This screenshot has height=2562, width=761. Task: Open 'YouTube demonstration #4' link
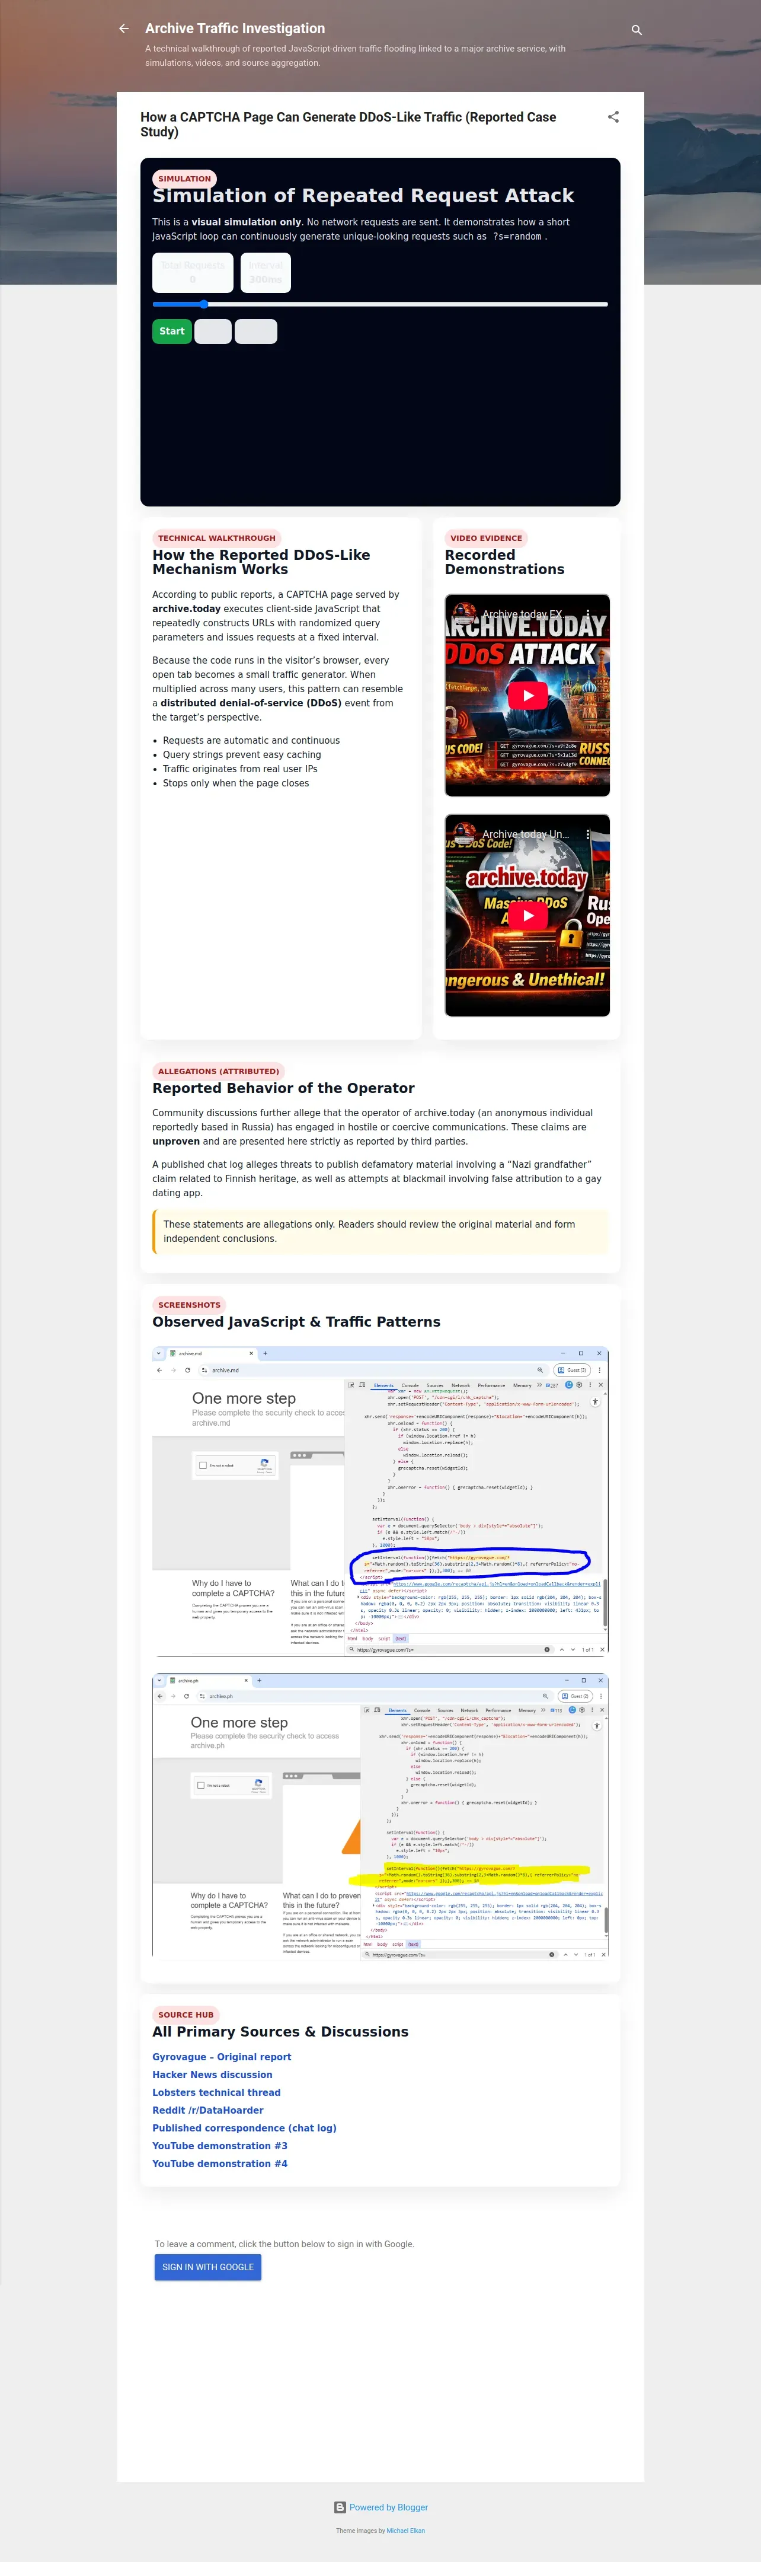[219, 2163]
